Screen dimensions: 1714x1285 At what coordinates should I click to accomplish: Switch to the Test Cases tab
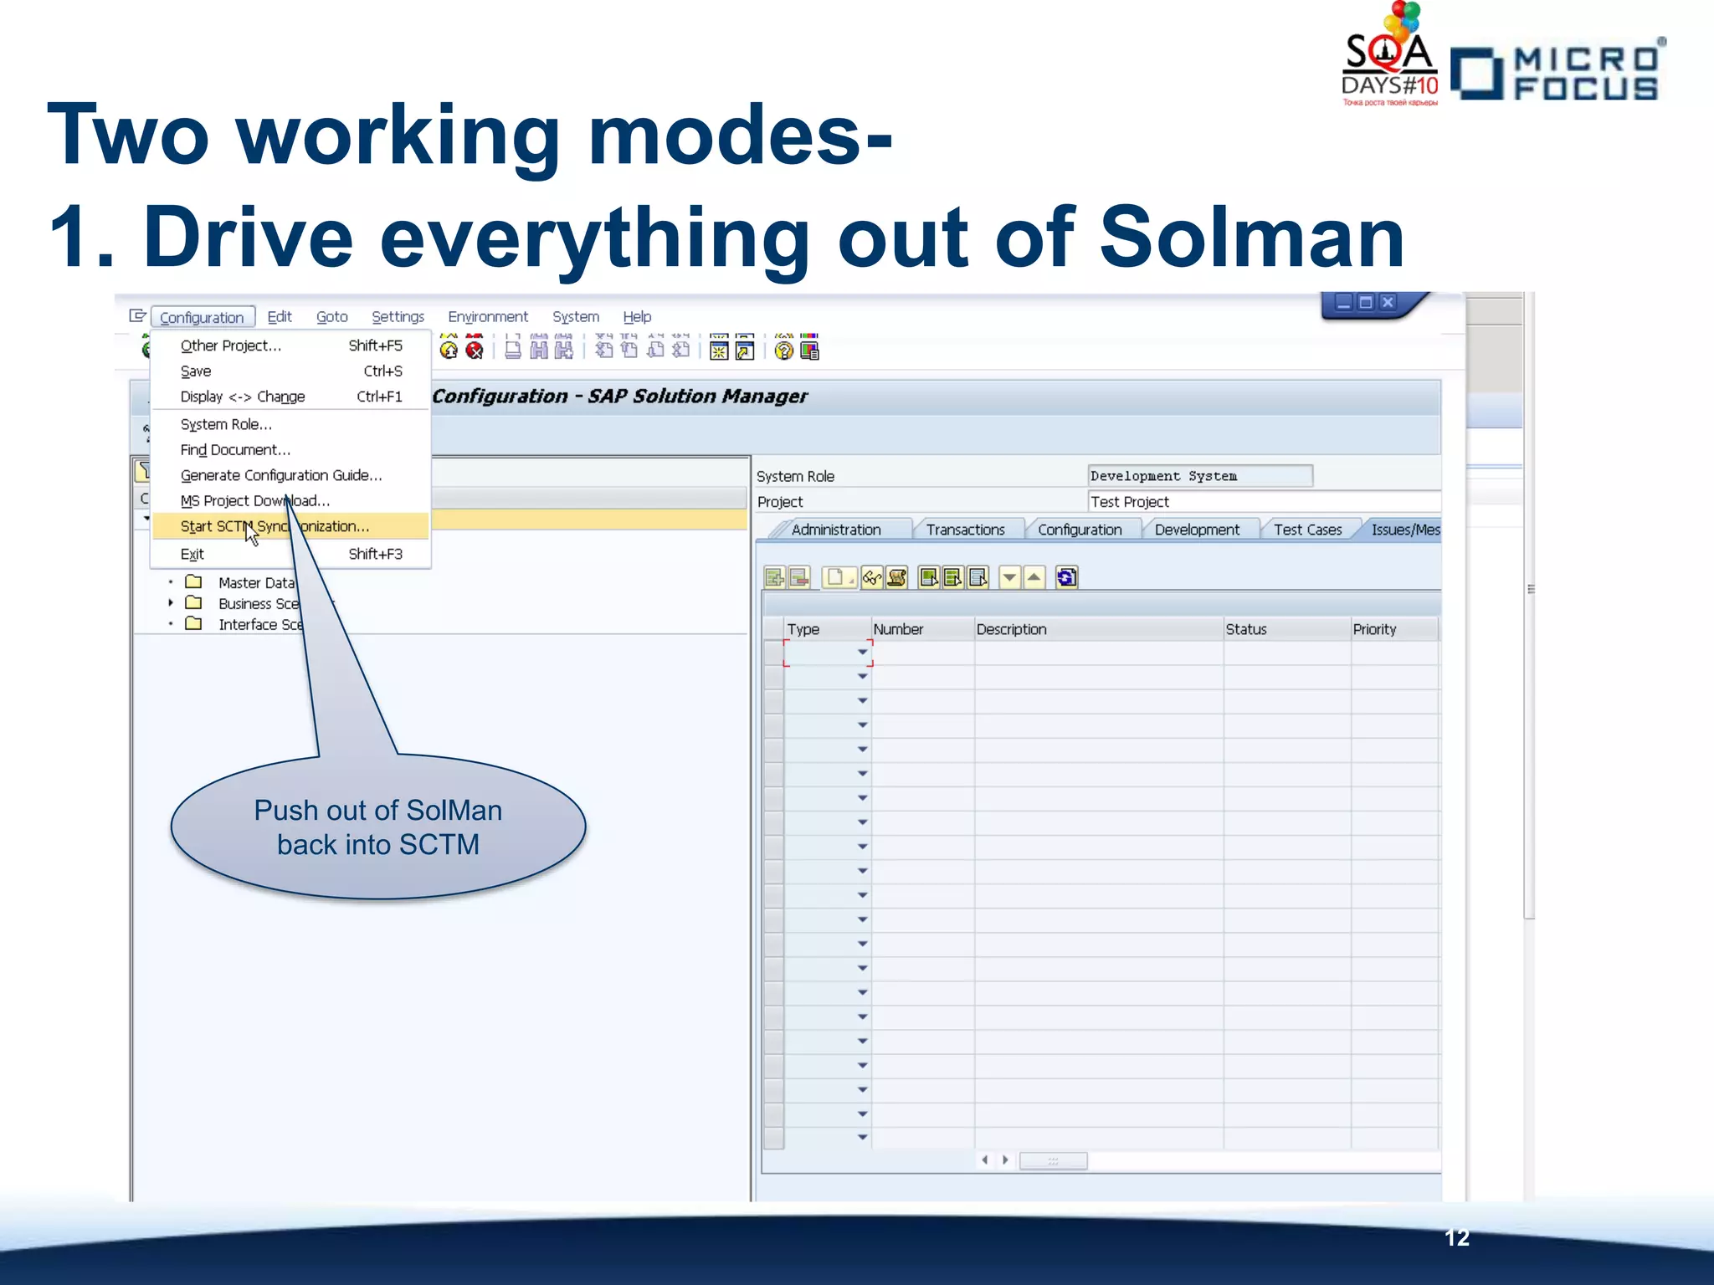click(x=1307, y=530)
